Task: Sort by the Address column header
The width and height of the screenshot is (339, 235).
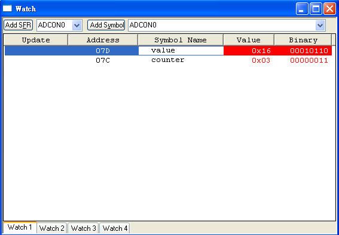Action: (103, 40)
